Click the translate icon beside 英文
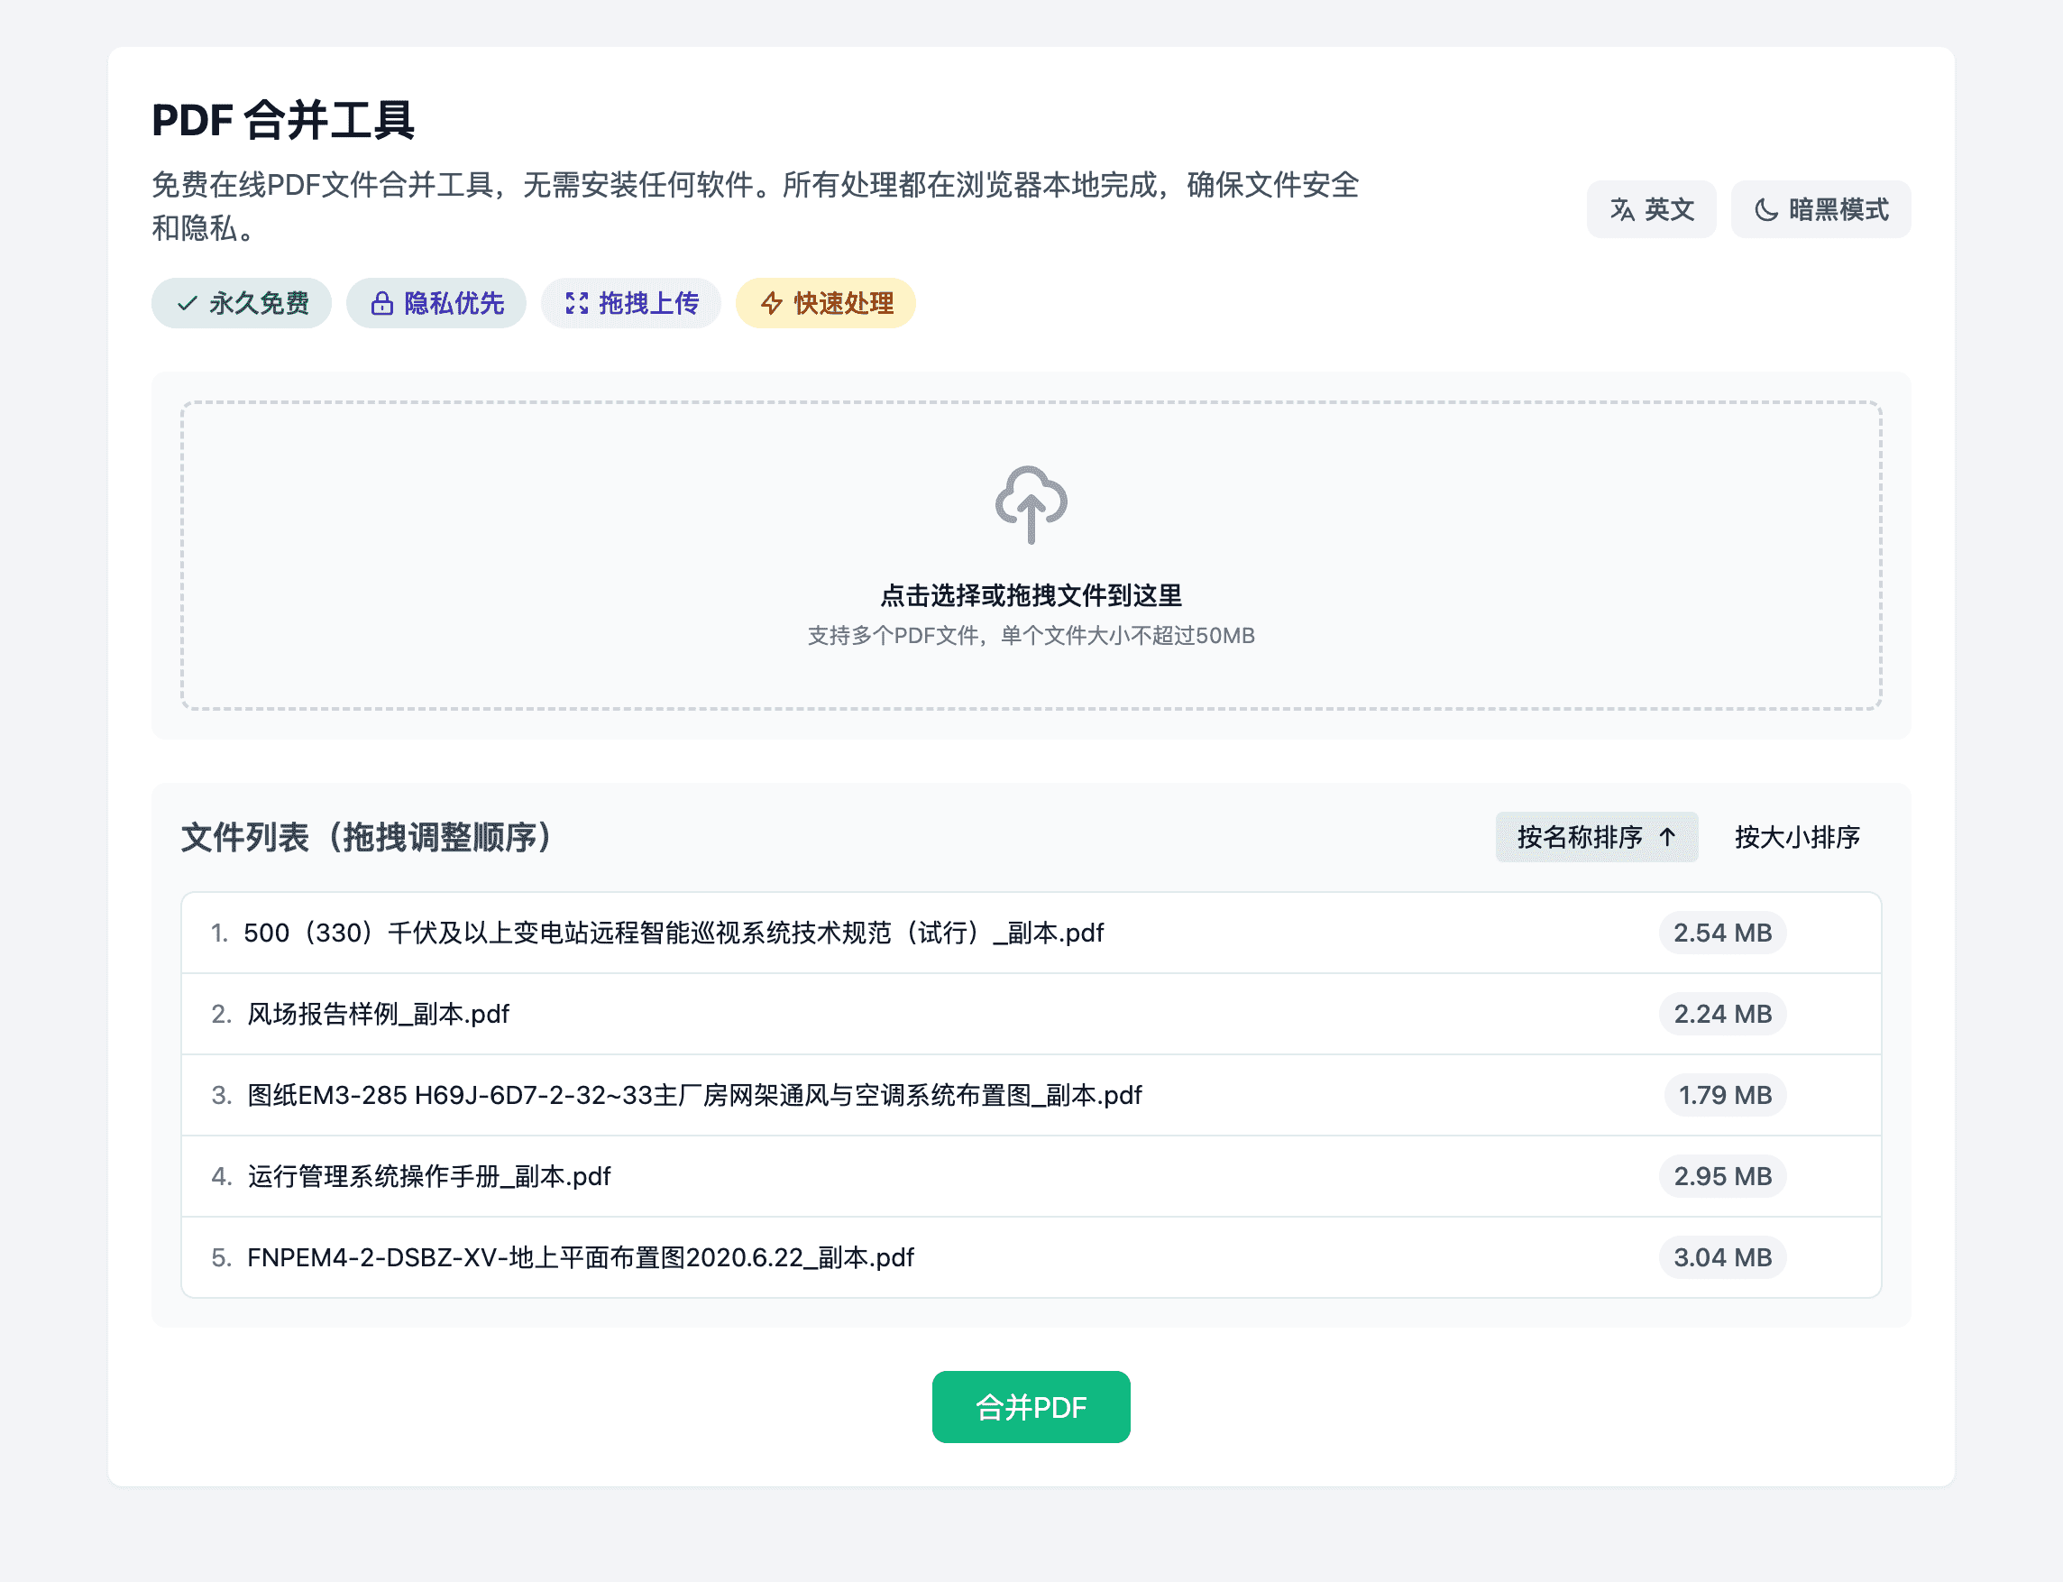 pos(1621,209)
